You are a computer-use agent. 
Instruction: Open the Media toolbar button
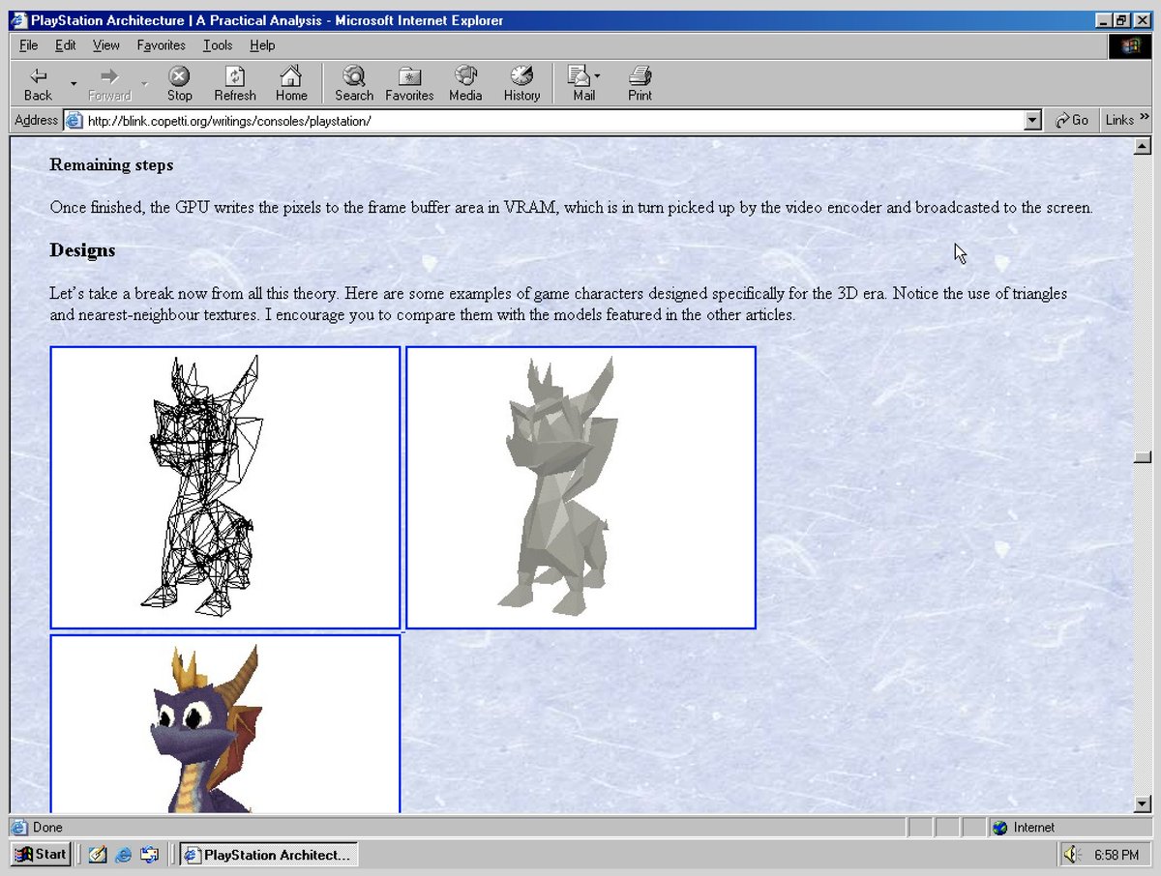pos(465,84)
